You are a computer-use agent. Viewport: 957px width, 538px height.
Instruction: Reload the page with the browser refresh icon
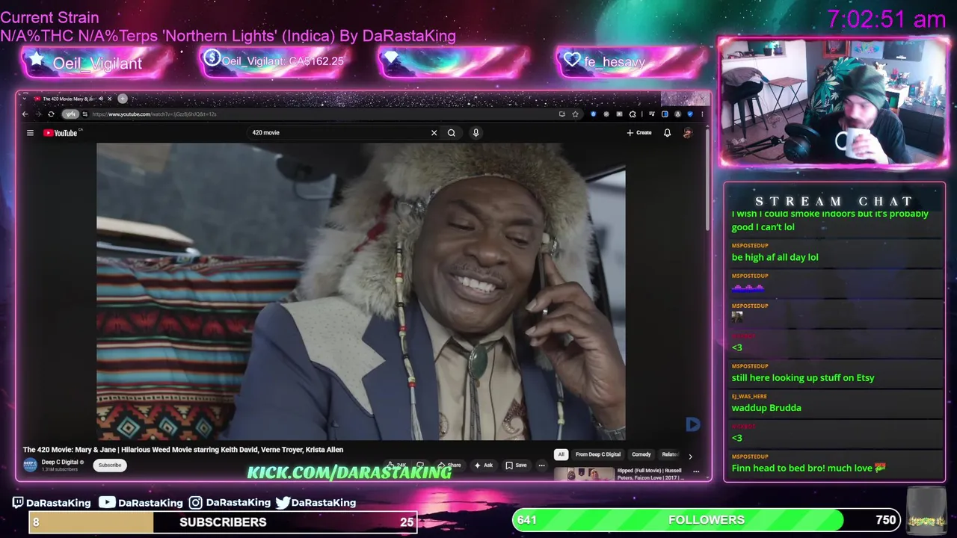51,114
